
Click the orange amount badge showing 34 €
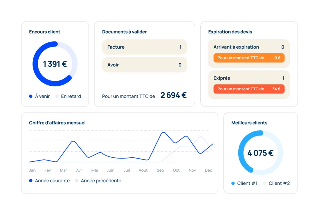click(x=249, y=89)
